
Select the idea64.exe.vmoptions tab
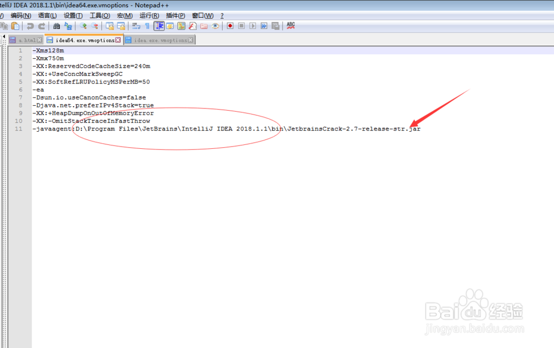[84, 40]
